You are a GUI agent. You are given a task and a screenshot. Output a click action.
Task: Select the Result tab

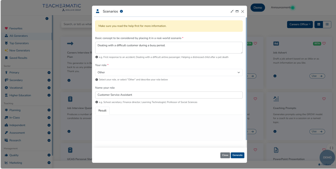[102, 111]
